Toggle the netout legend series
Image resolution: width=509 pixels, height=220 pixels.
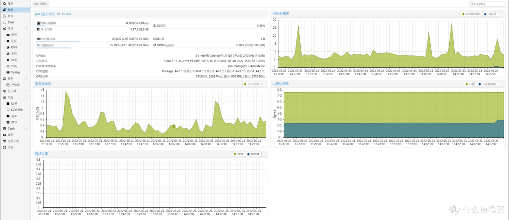point(254,154)
